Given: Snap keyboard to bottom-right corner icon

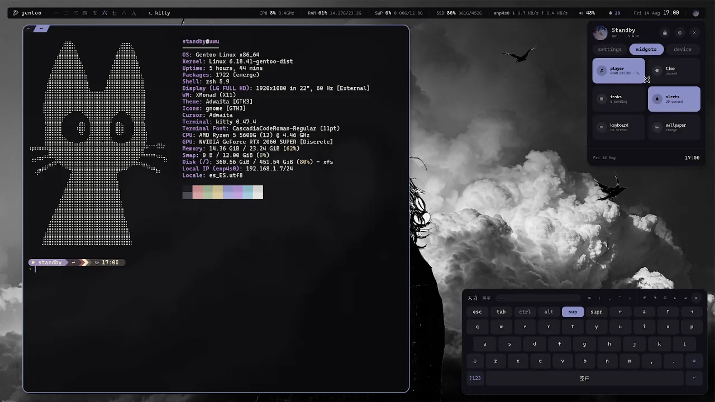Looking at the screenshot, I should (x=685, y=298).
